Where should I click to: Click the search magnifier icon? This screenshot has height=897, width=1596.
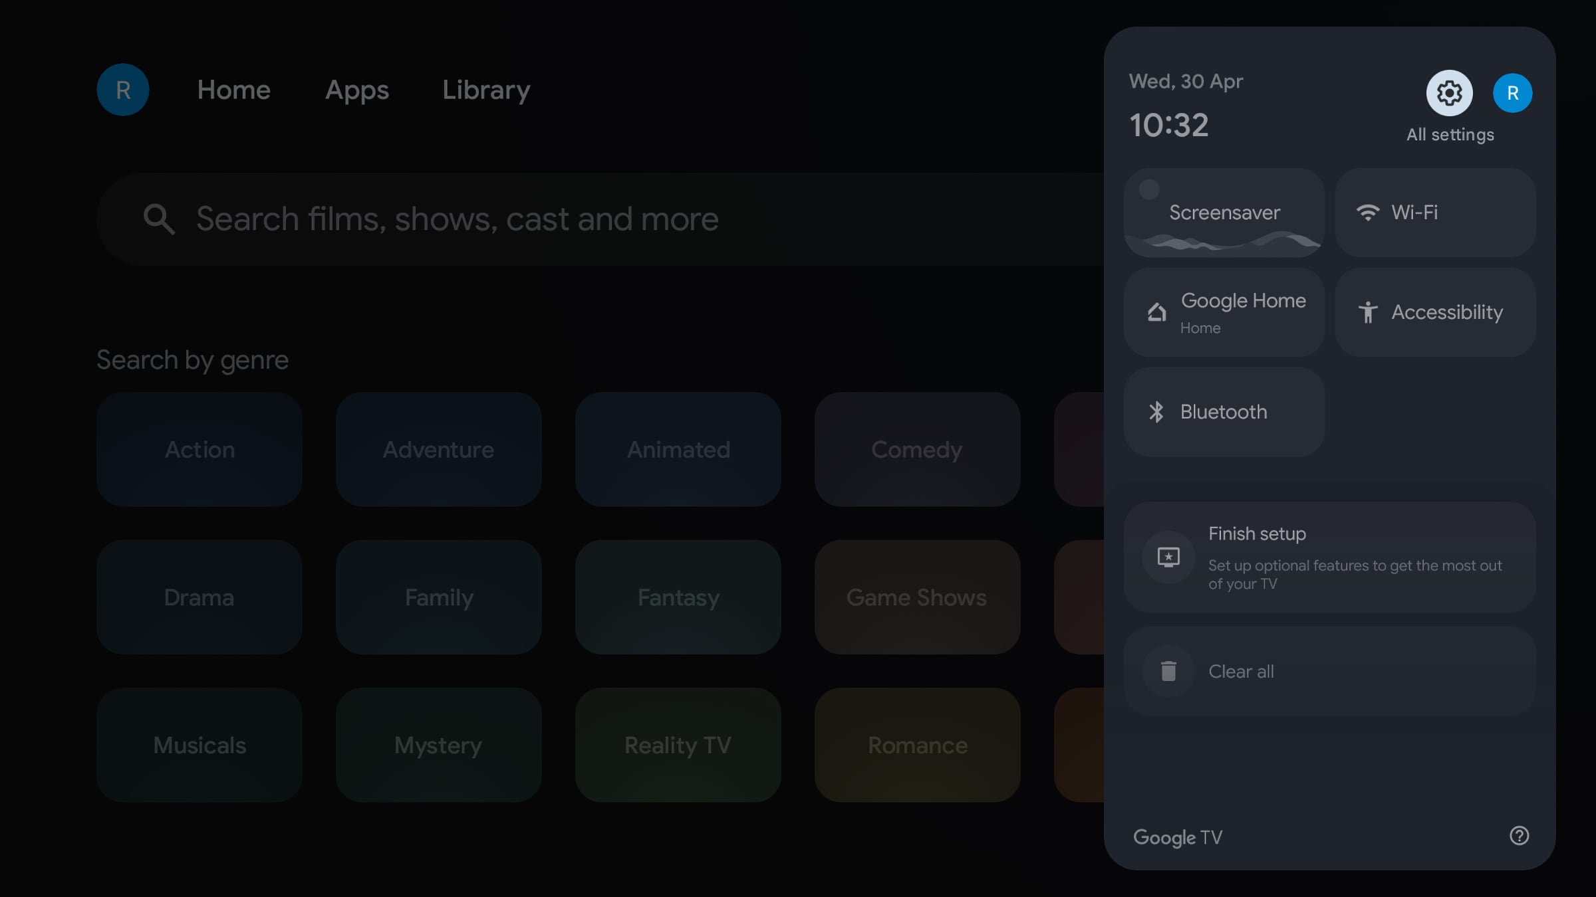click(159, 219)
